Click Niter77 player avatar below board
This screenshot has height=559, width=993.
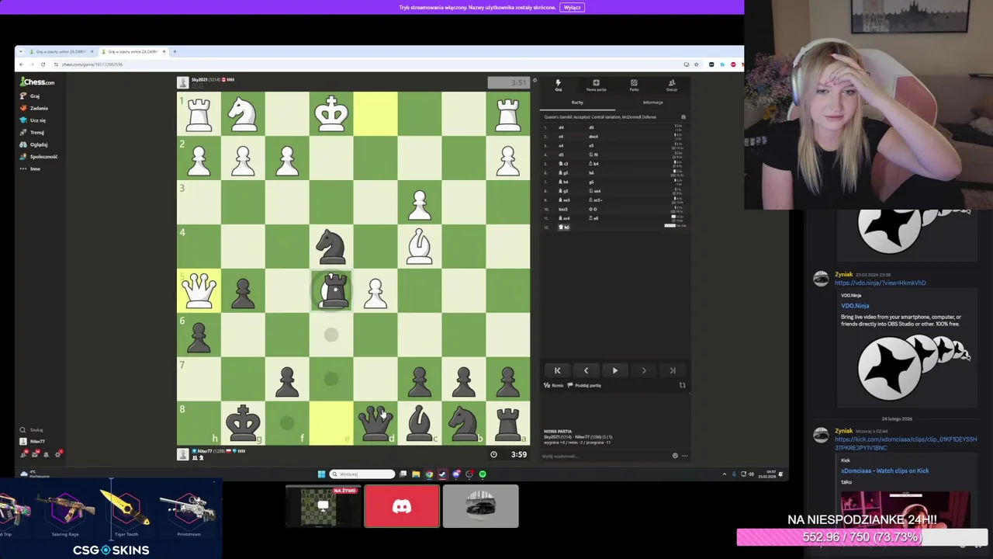coord(183,454)
